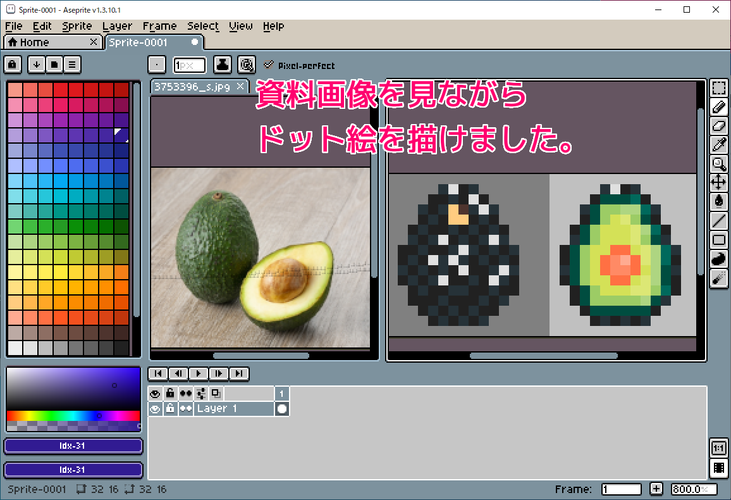Select the Rectangle shape tool
This screenshot has height=500, width=731.
tap(718, 239)
